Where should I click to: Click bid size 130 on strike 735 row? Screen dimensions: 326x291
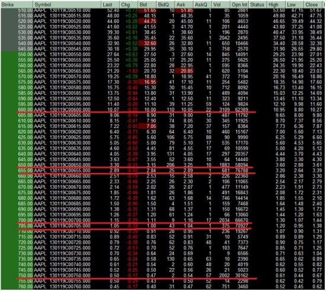click(171, 259)
